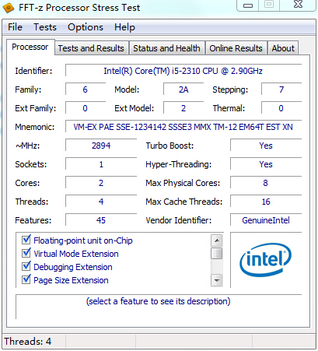The height and width of the screenshot is (351, 318).
Task: Click the feature list scroll down arrow
Action: click(x=217, y=280)
